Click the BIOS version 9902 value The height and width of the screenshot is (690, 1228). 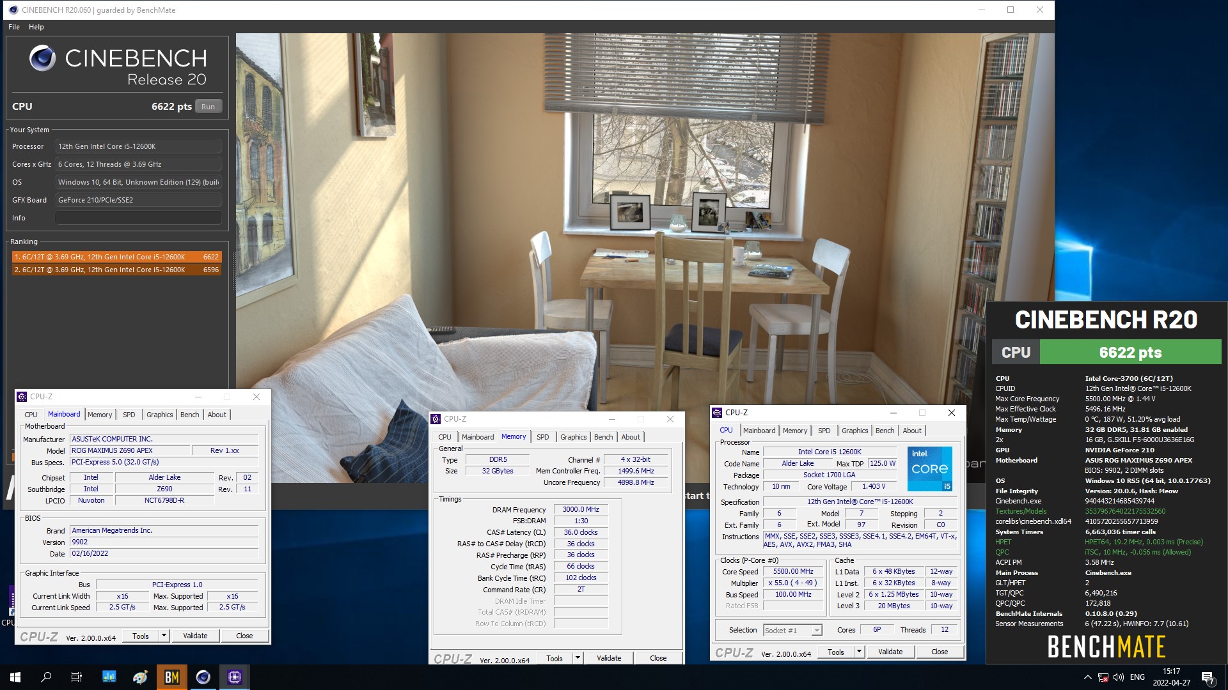click(164, 542)
